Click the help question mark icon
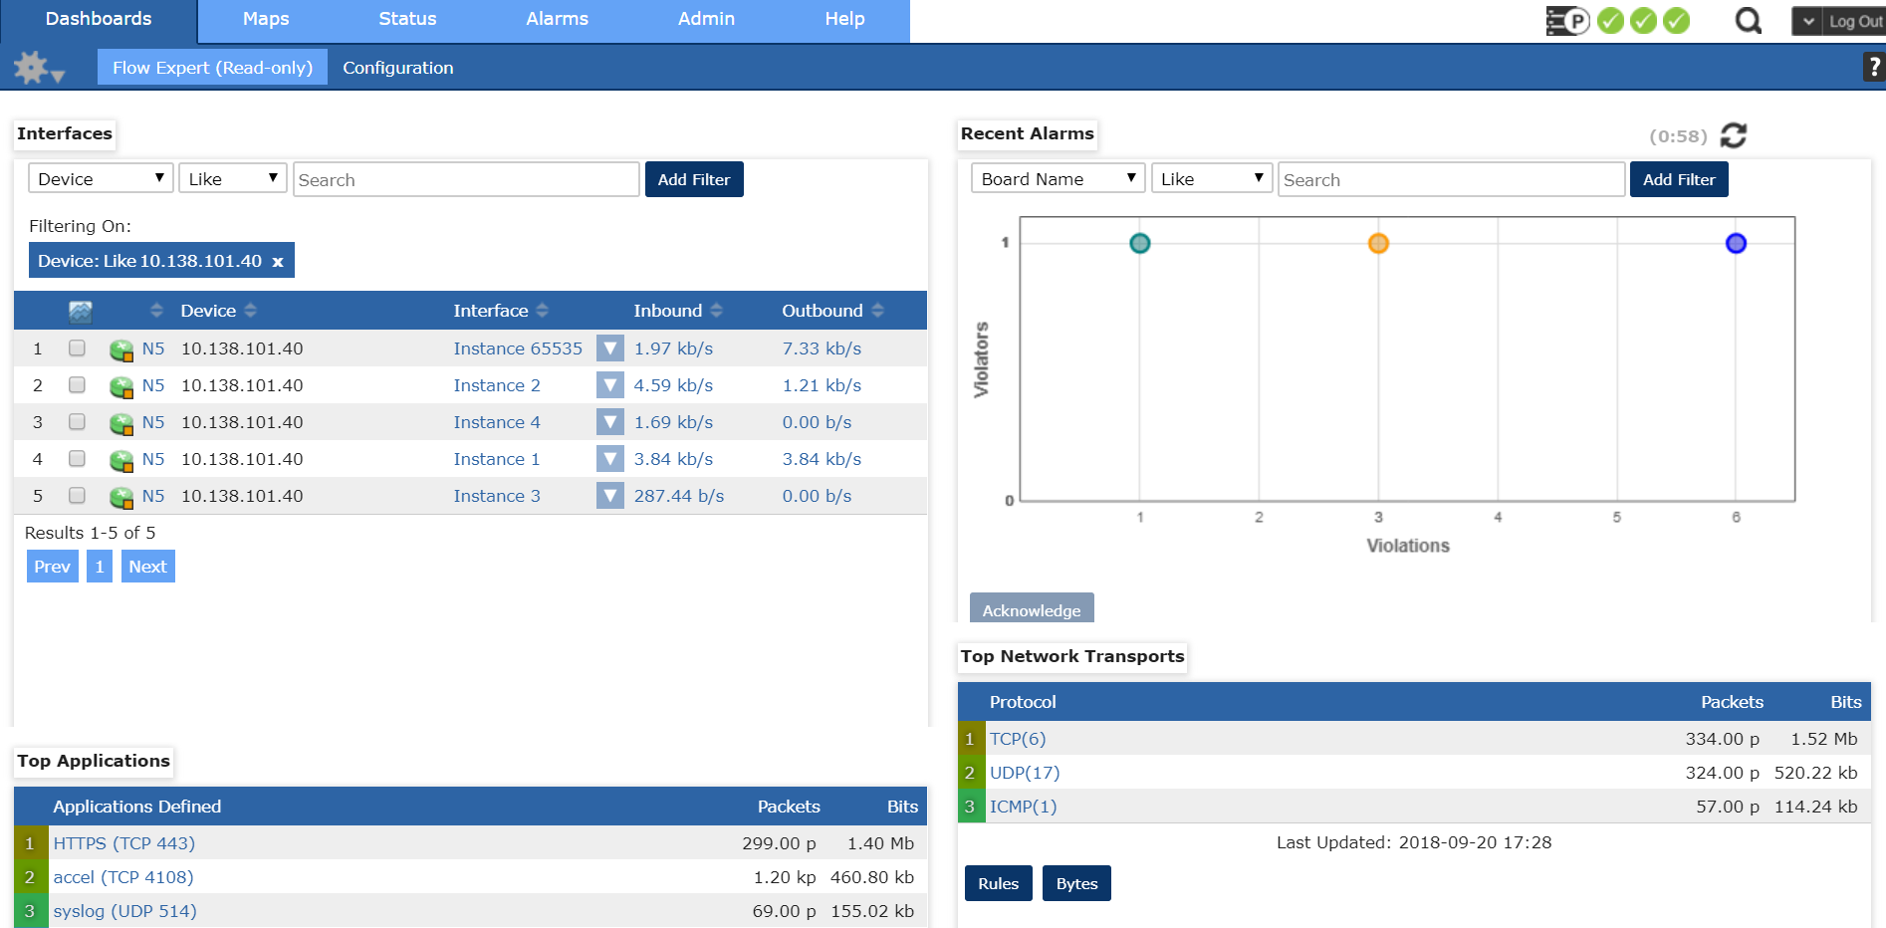Screen dimensions: 1886x928 point(1874,67)
